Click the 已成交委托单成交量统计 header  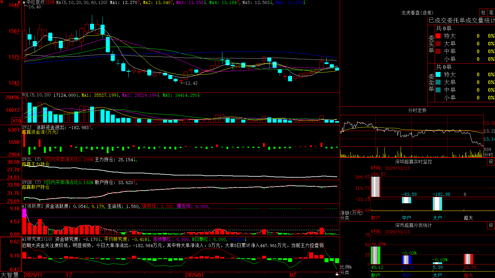pyautogui.click(x=462, y=21)
